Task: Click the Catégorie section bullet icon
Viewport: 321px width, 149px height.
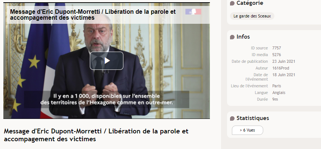Action: coord(232,3)
